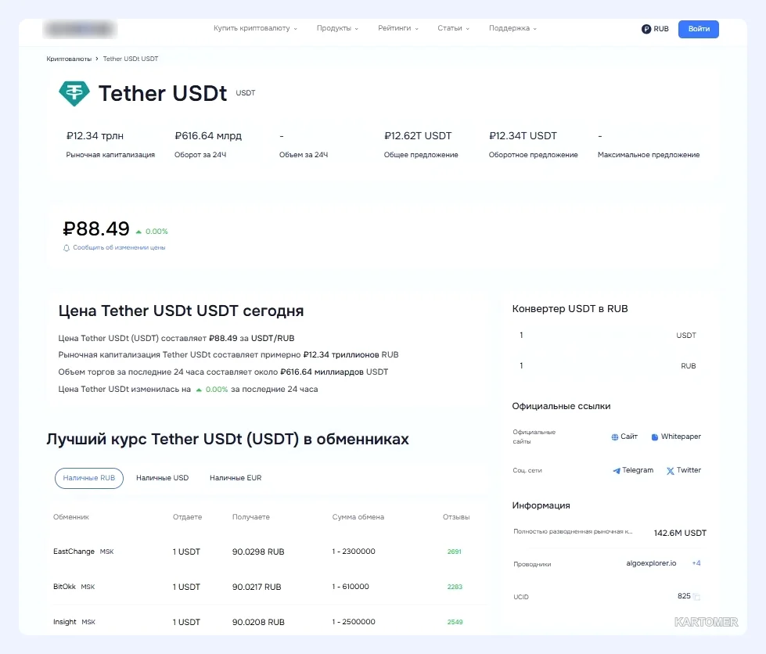
Task: Select the Наличные RUB tab
Action: coord(89,478)
